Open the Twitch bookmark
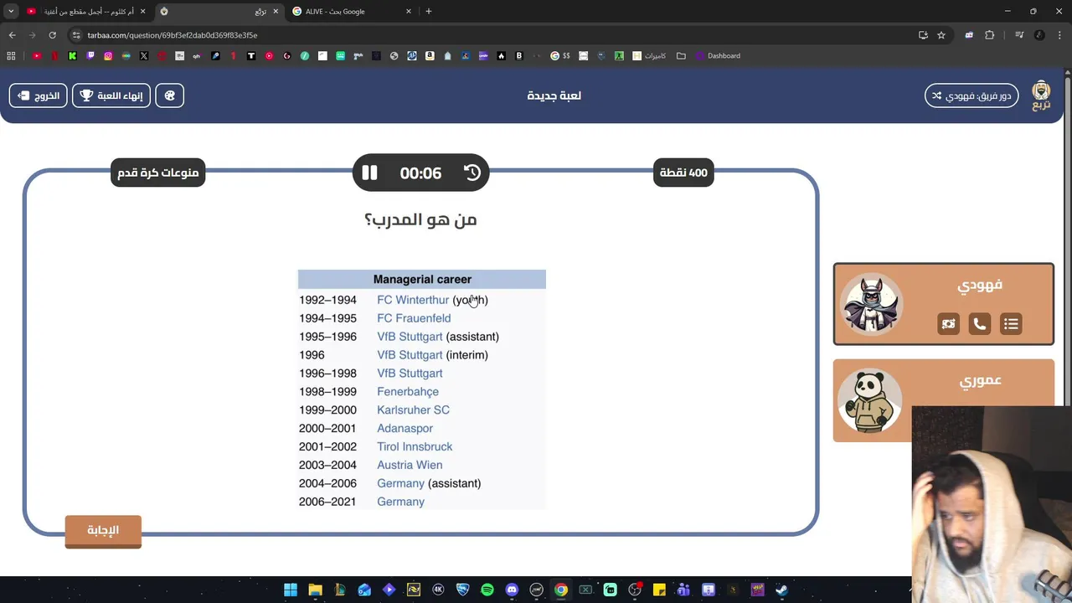The image size is (1072, 603). click(90, 56)
